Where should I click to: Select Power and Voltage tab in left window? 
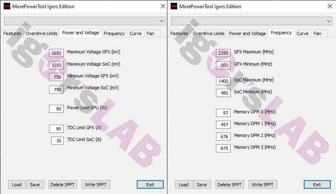(x=80, y=33)
